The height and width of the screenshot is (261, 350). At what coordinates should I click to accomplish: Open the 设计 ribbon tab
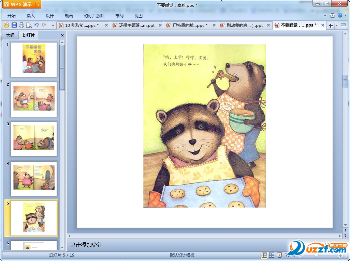tap(49, 16)
